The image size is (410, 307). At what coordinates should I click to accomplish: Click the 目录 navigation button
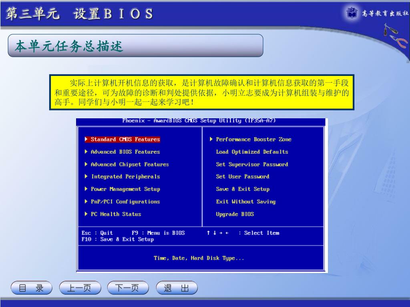coord(31,288)
